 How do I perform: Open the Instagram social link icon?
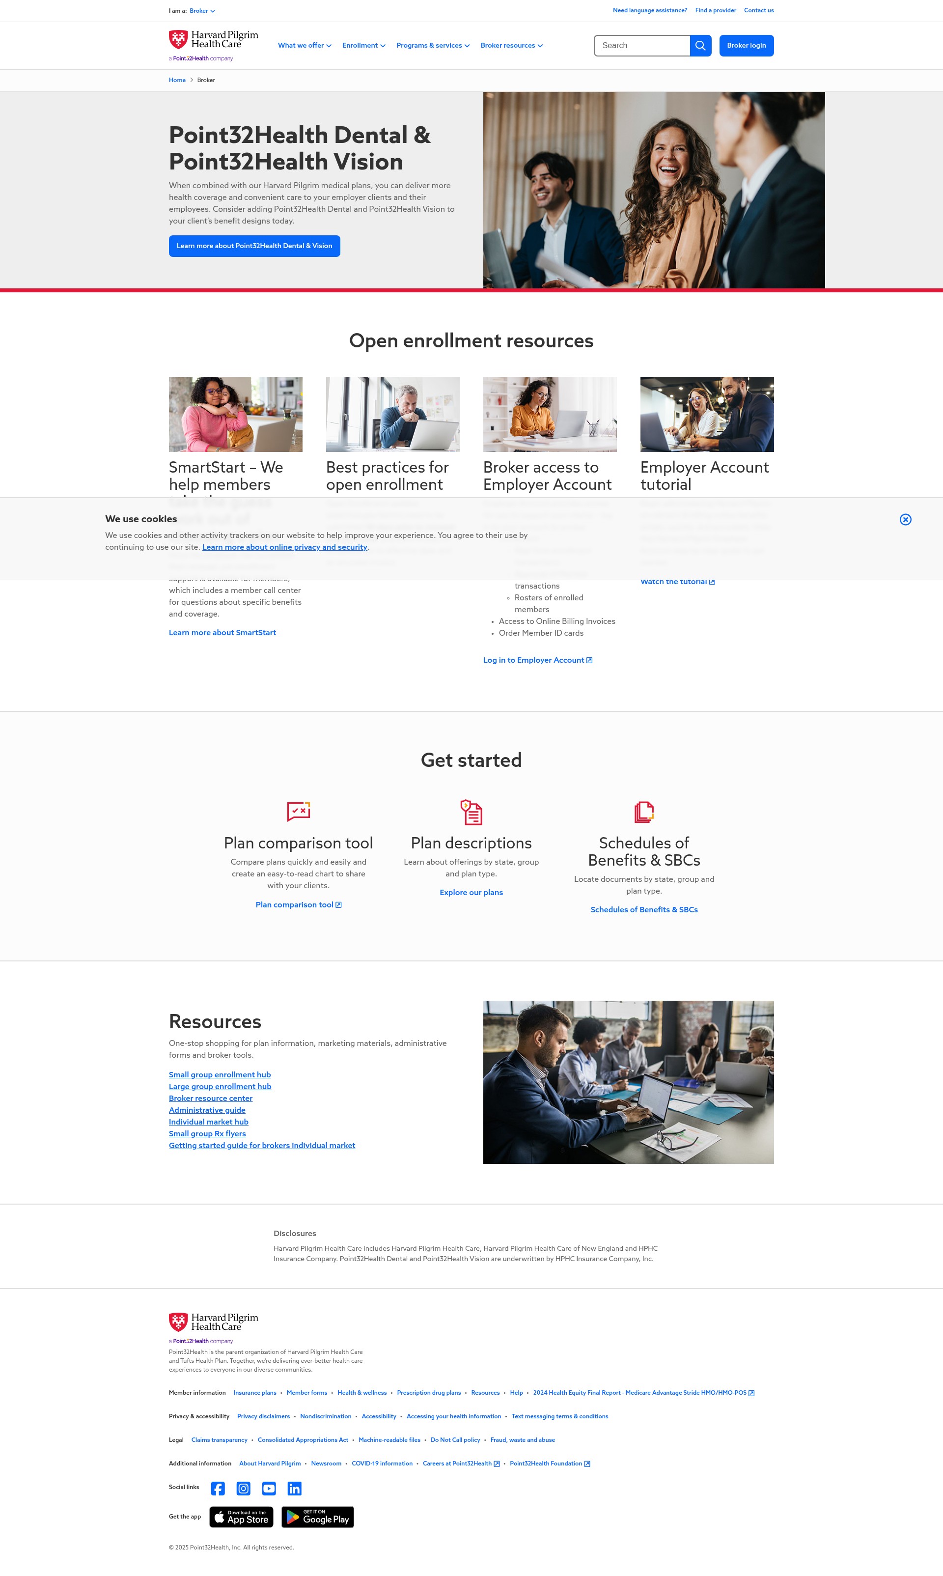(x=244, y=1488)
